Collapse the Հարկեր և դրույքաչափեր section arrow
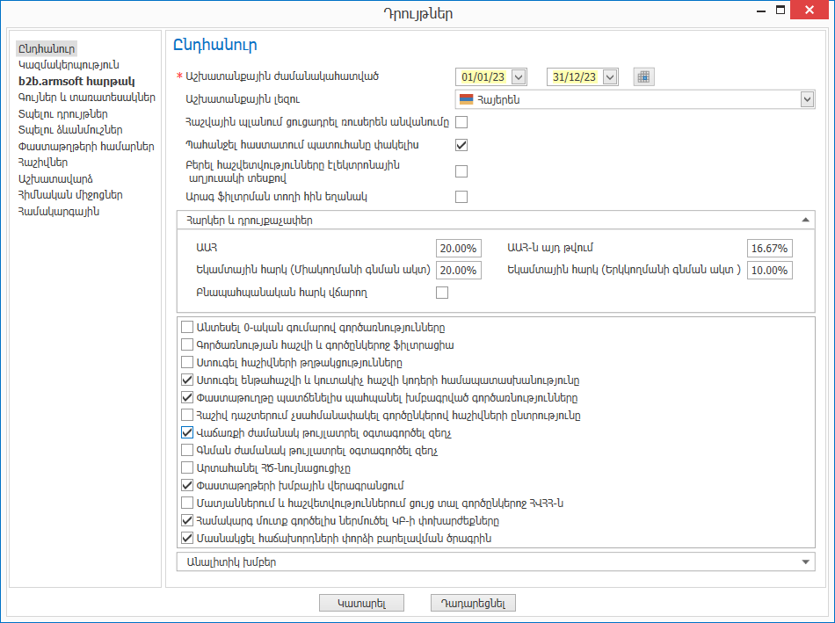This screenshot has height=623, width=835. click(805, 220)
